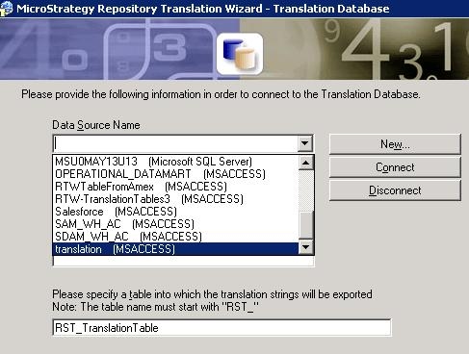Click the list scrollbar up arrow
The height and width of the screenshot is (354, 469).
point(305,163)
